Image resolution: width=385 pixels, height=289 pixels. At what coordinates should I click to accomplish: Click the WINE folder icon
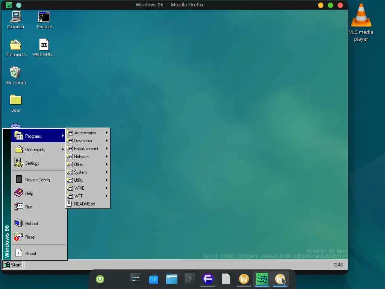70,188
